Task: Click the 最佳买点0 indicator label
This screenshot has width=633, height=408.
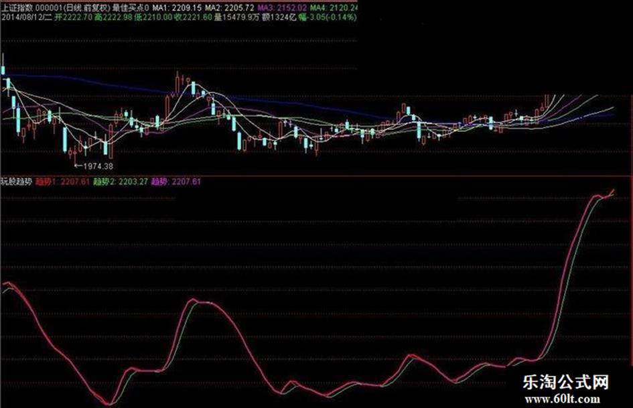Action: [x=130, y=7]
